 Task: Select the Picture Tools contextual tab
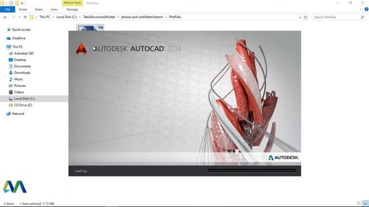(73, 3)
